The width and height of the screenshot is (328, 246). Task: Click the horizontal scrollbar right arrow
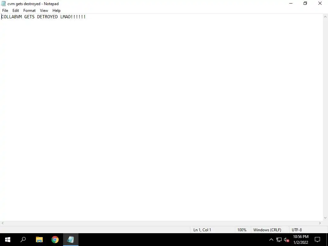tap(320, 223)
